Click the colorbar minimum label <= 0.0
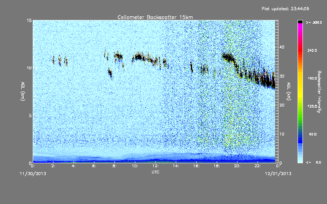Screen dimensions: 327x204 [314, 162]
